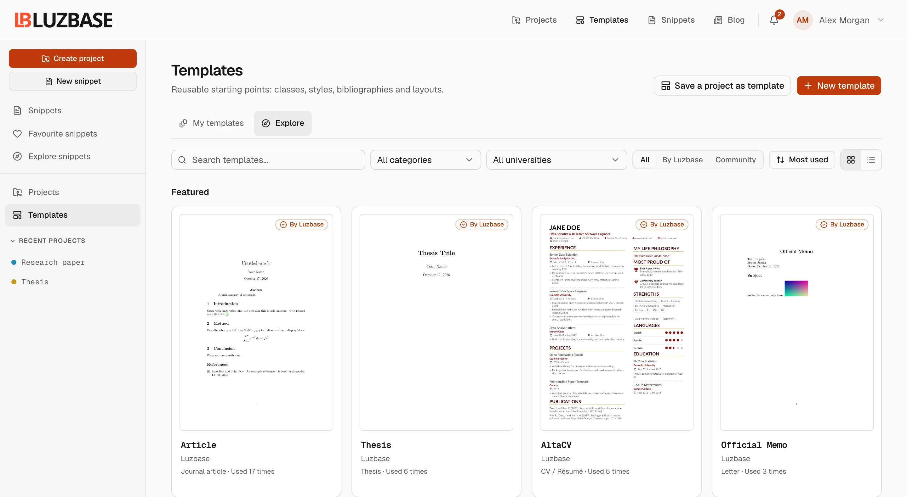This screenshot has width=907, height=497.
Task: Open Snippets in top navigation
Action: [671, 20]
